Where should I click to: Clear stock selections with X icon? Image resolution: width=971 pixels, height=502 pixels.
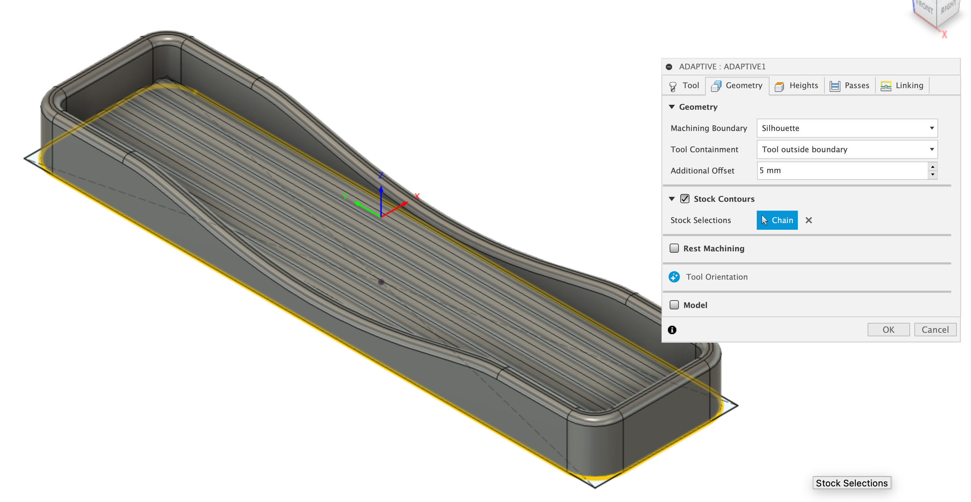(x=808, y=220)
